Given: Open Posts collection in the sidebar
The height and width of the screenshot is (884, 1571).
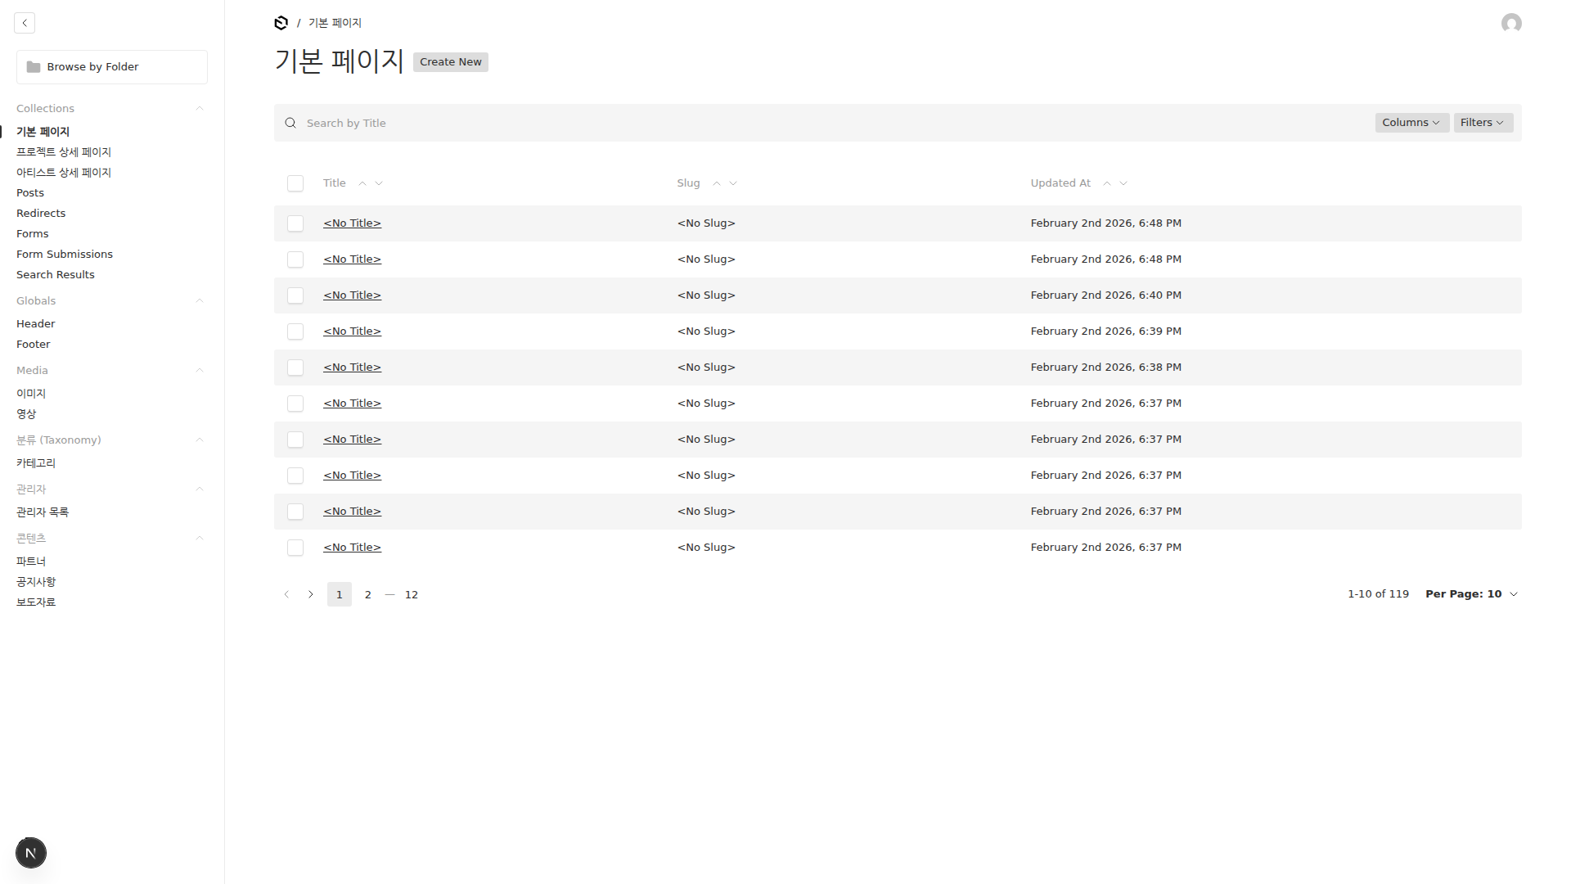Looking at the screenshot, I should click(x=30, y=193).
